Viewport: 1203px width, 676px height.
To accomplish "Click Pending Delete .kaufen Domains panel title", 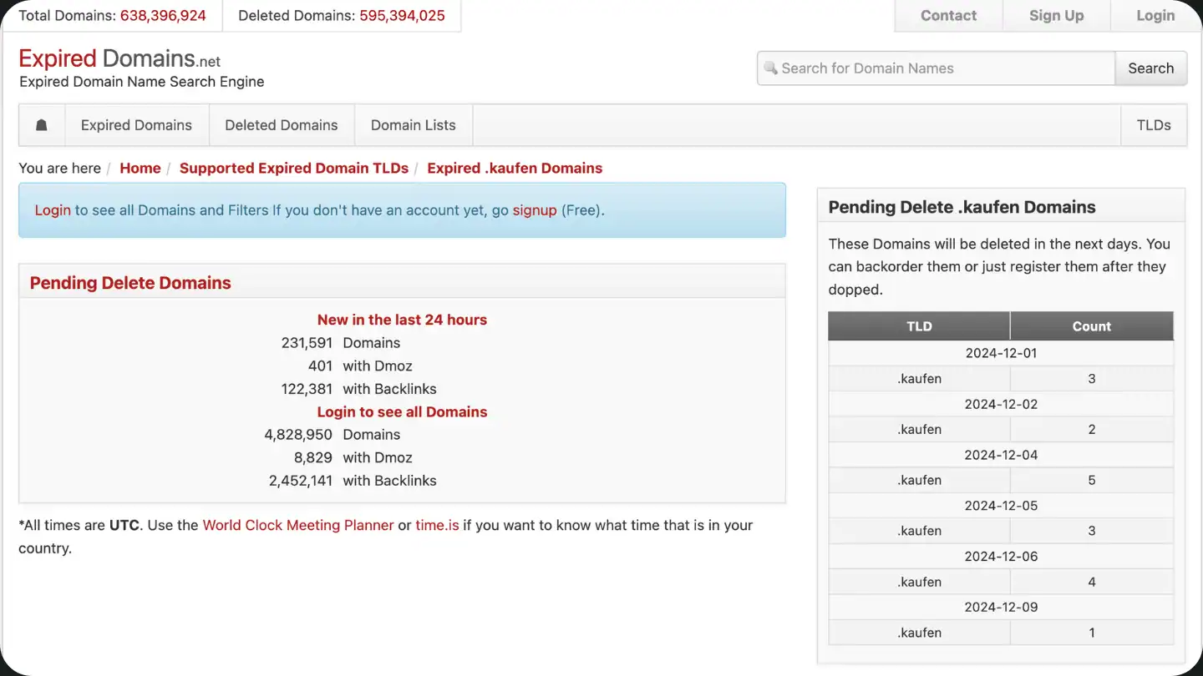I will 962,207.
